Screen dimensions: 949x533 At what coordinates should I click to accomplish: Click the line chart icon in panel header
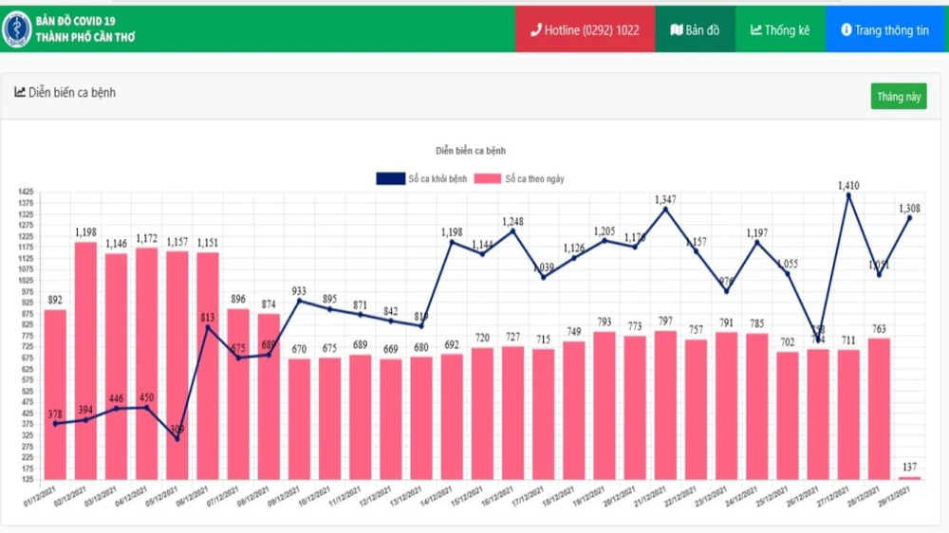tap(20, 92)
